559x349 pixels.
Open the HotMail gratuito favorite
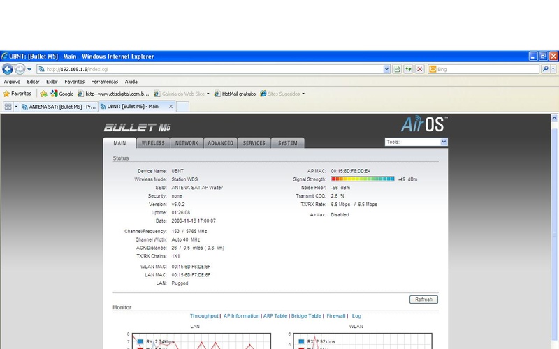point(235,94)
